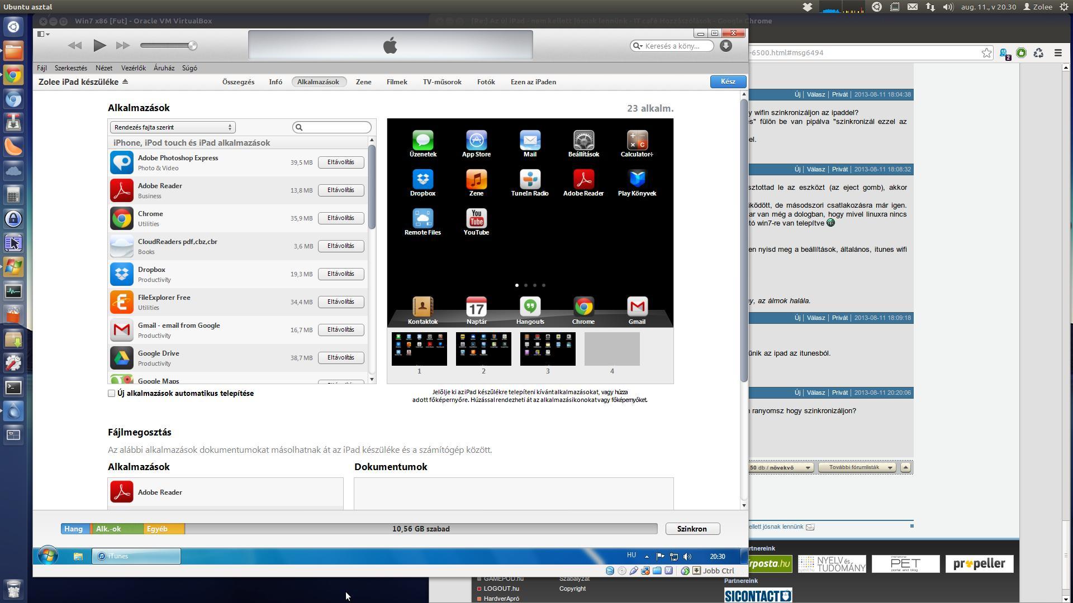Click Ubuntu sound volume indicator
1073x603 pixels.
click(x=948, y=7)
